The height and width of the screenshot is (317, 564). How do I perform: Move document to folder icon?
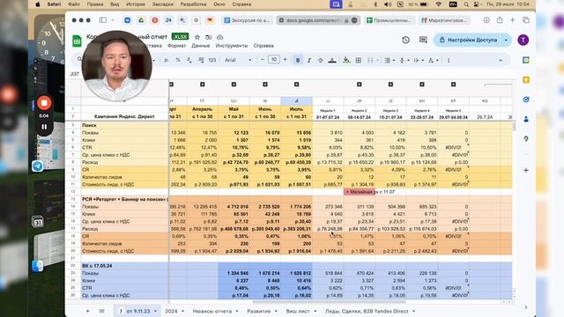(208, 37)
